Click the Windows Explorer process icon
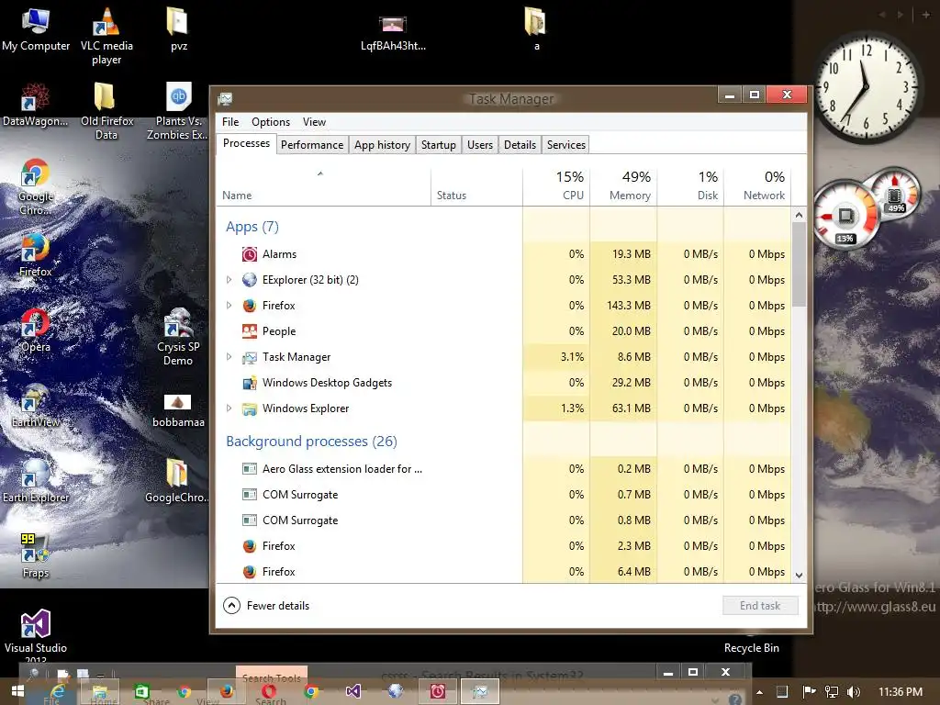This screenshot has width=940, height=705. (250, 408)
